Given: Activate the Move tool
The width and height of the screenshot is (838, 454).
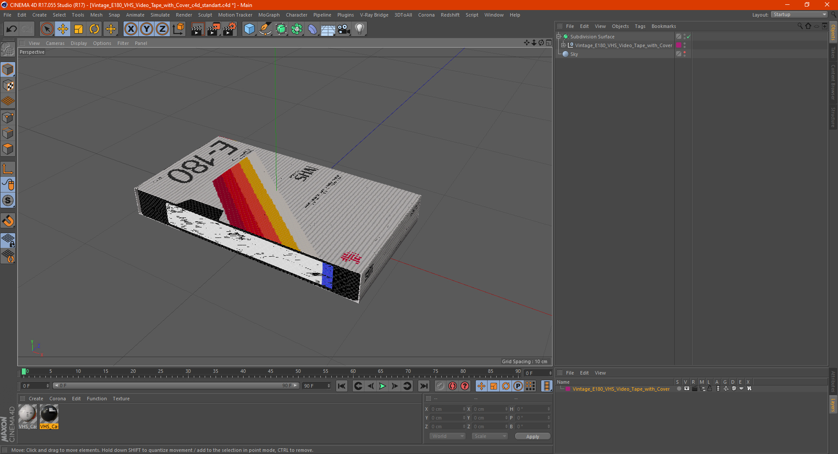Looking at the screenshot, I should [x=63, y=29].
